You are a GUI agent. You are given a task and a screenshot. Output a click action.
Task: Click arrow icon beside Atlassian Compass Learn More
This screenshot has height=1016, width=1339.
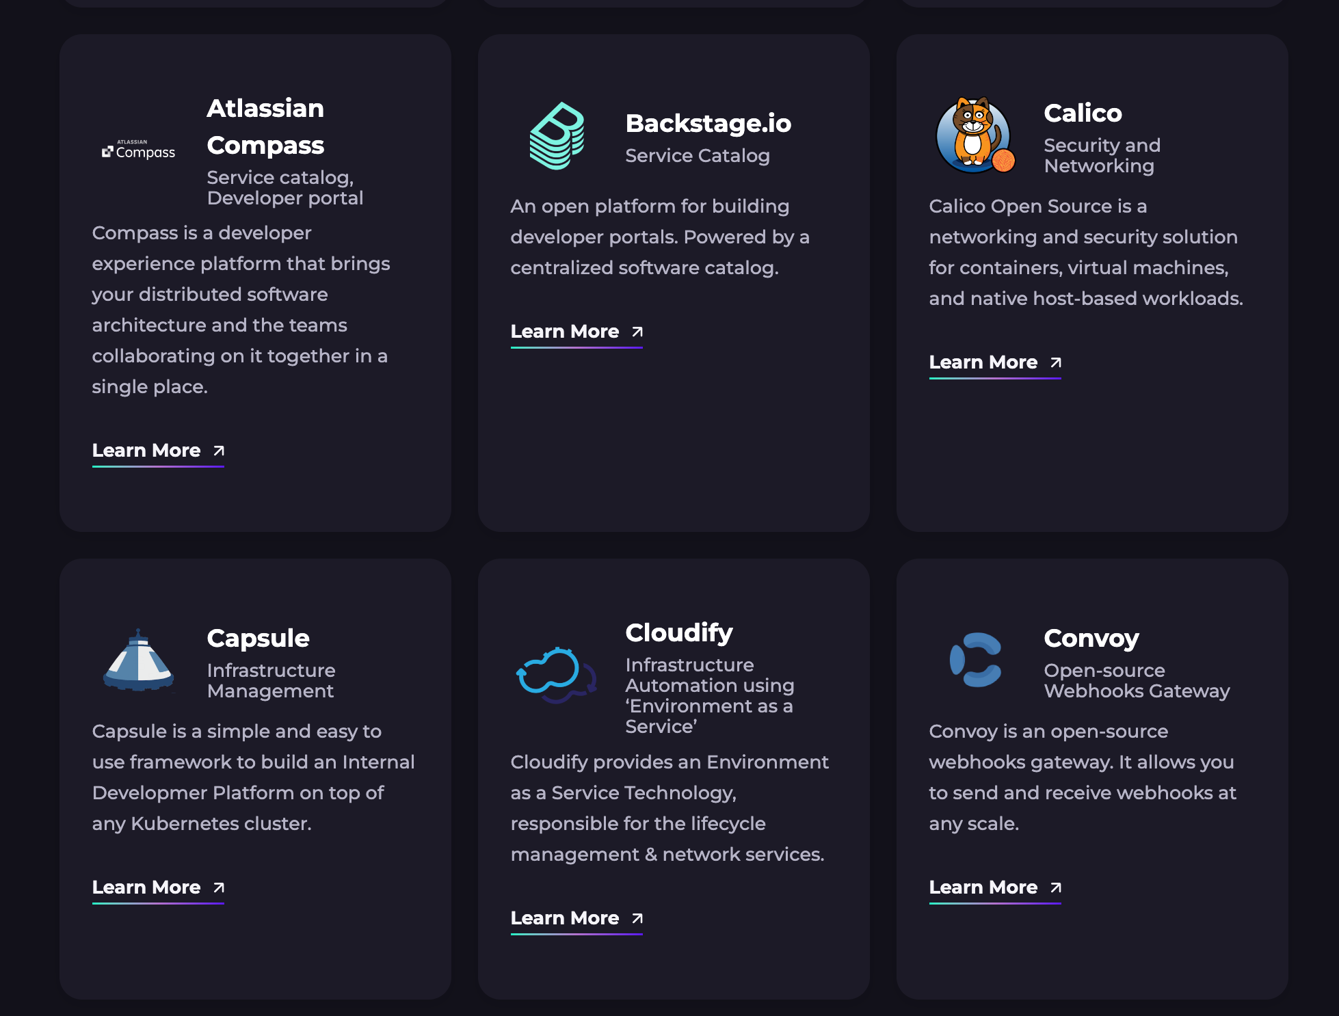point(219,451)
